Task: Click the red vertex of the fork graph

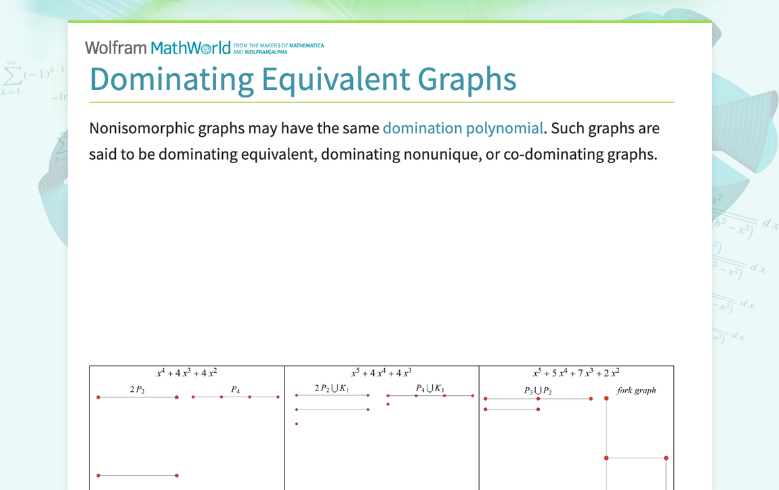Action: coord(606,399)
